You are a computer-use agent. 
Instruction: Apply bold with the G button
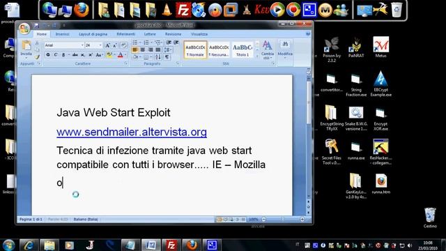click(x=48, y=54)
